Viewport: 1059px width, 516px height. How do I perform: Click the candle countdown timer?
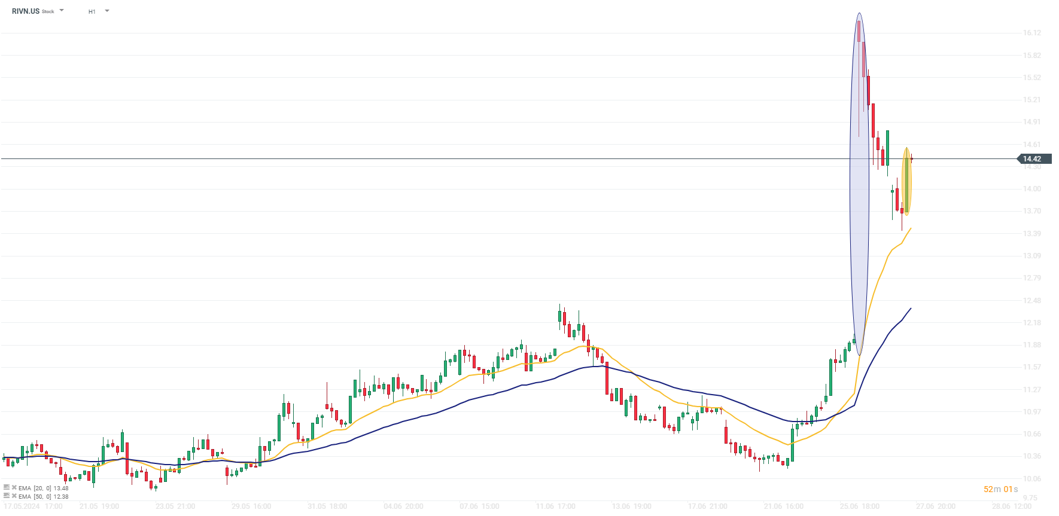point(1000,489)
